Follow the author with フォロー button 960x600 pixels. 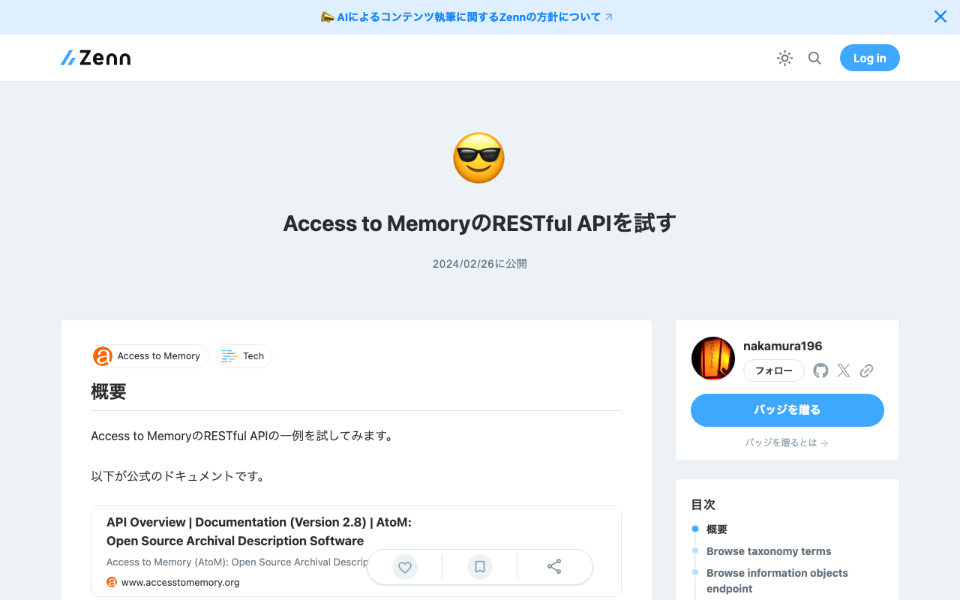(773, 370)
